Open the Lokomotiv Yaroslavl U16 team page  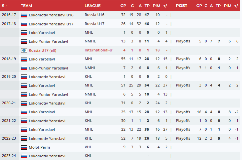[x=51, y=15]
